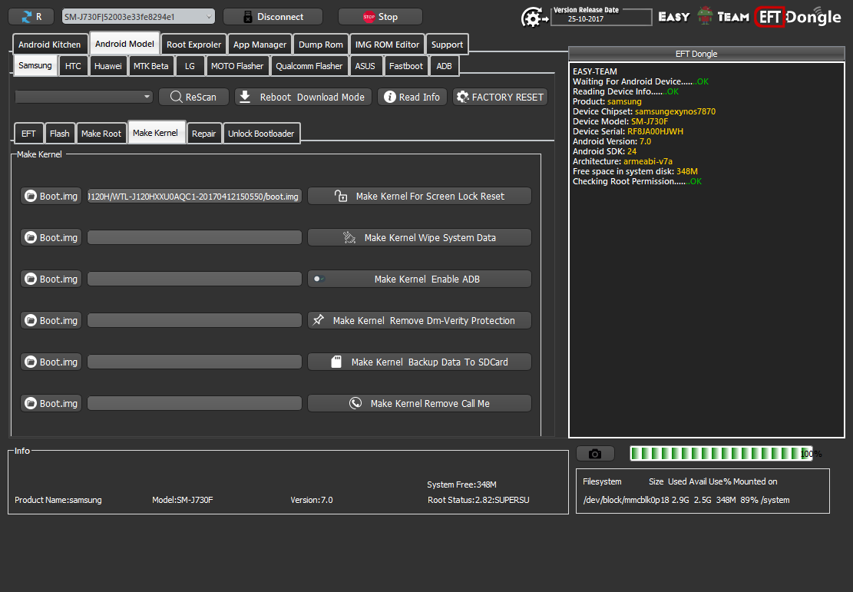Select the Huawei brand tab
The width and height of the screenshot is (853, 592).
click(107, 66)
